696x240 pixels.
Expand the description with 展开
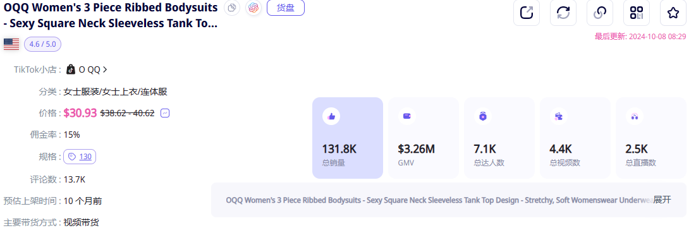click(662, 200)
